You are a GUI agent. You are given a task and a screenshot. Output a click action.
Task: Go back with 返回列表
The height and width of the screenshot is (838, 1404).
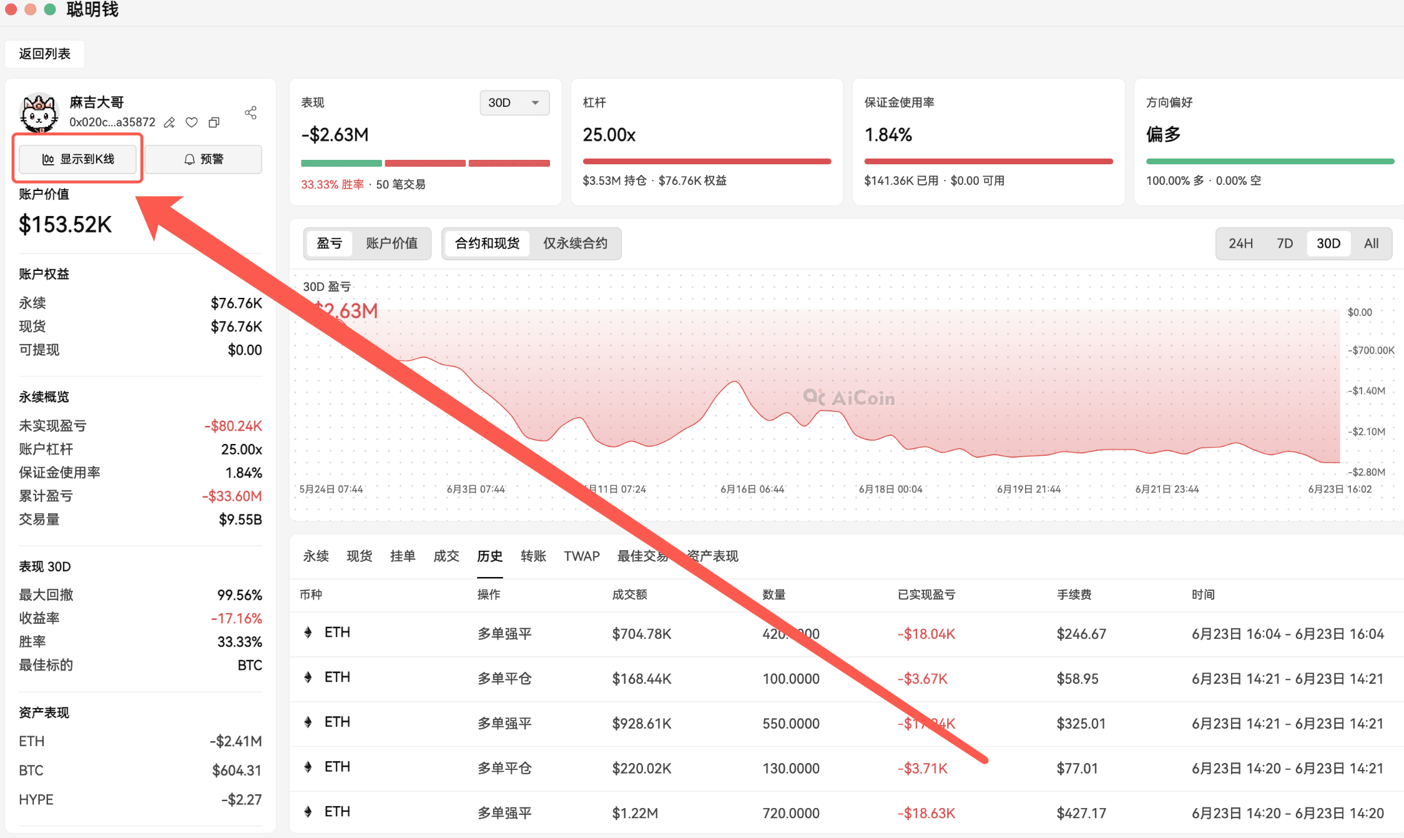[44, 54]
